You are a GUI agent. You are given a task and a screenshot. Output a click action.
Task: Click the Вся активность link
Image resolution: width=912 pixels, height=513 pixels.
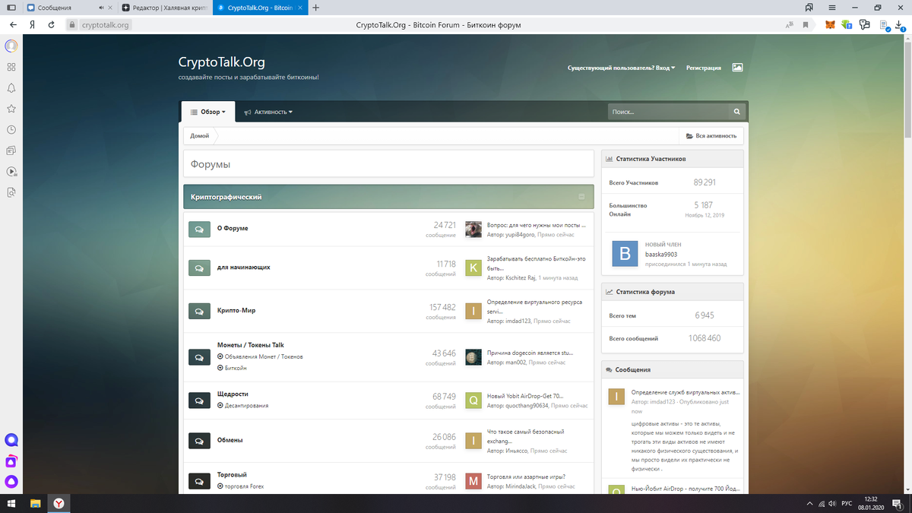(x=711, y=136)
